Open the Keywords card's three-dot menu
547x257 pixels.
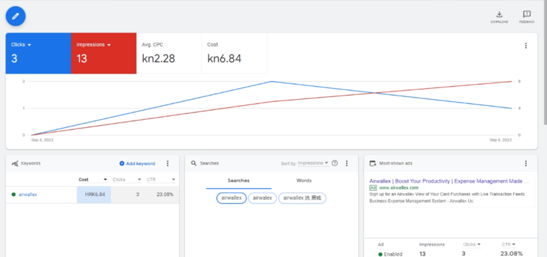pos(167,163)
